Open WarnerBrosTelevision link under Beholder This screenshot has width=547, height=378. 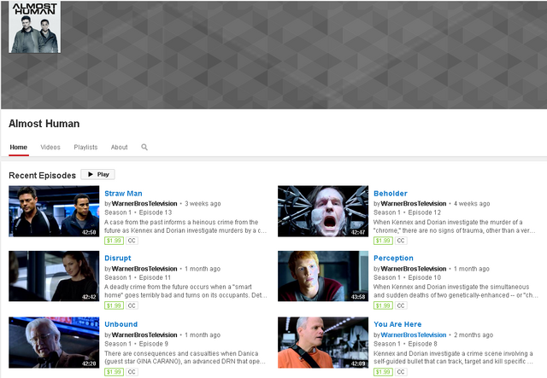414,203
